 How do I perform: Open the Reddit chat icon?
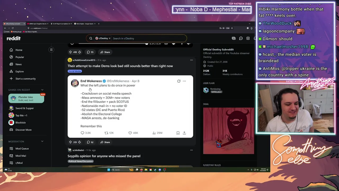coord(241,38)
